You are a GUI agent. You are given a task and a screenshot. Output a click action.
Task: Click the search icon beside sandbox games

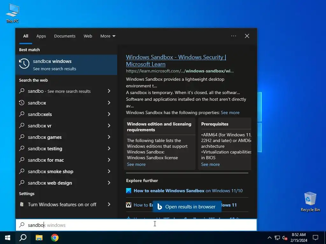click(22, 137)
